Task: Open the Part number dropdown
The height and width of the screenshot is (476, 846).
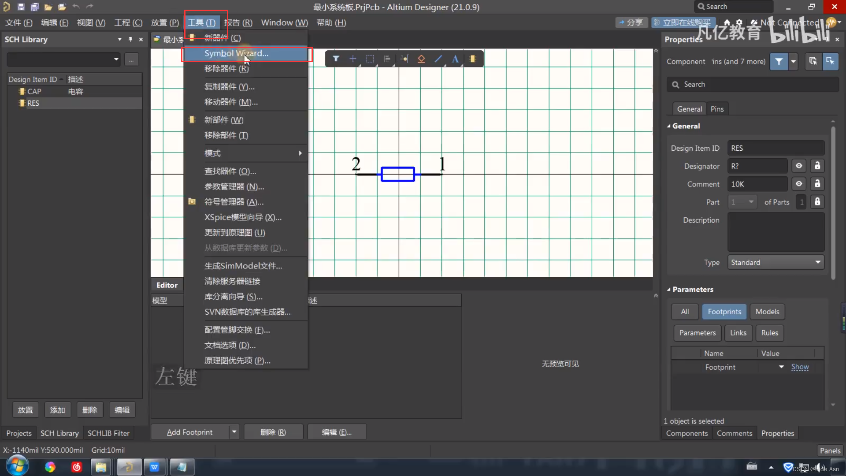Action: pyautogui.click(x=742, y=202)
